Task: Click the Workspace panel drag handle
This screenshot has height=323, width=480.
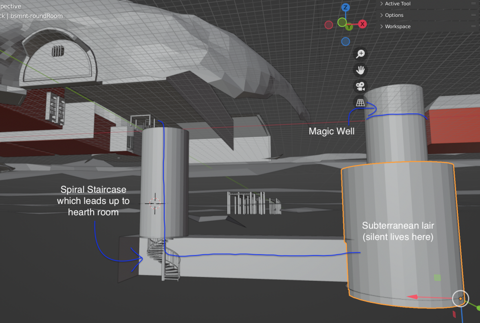Action: [x=472, y=26]
